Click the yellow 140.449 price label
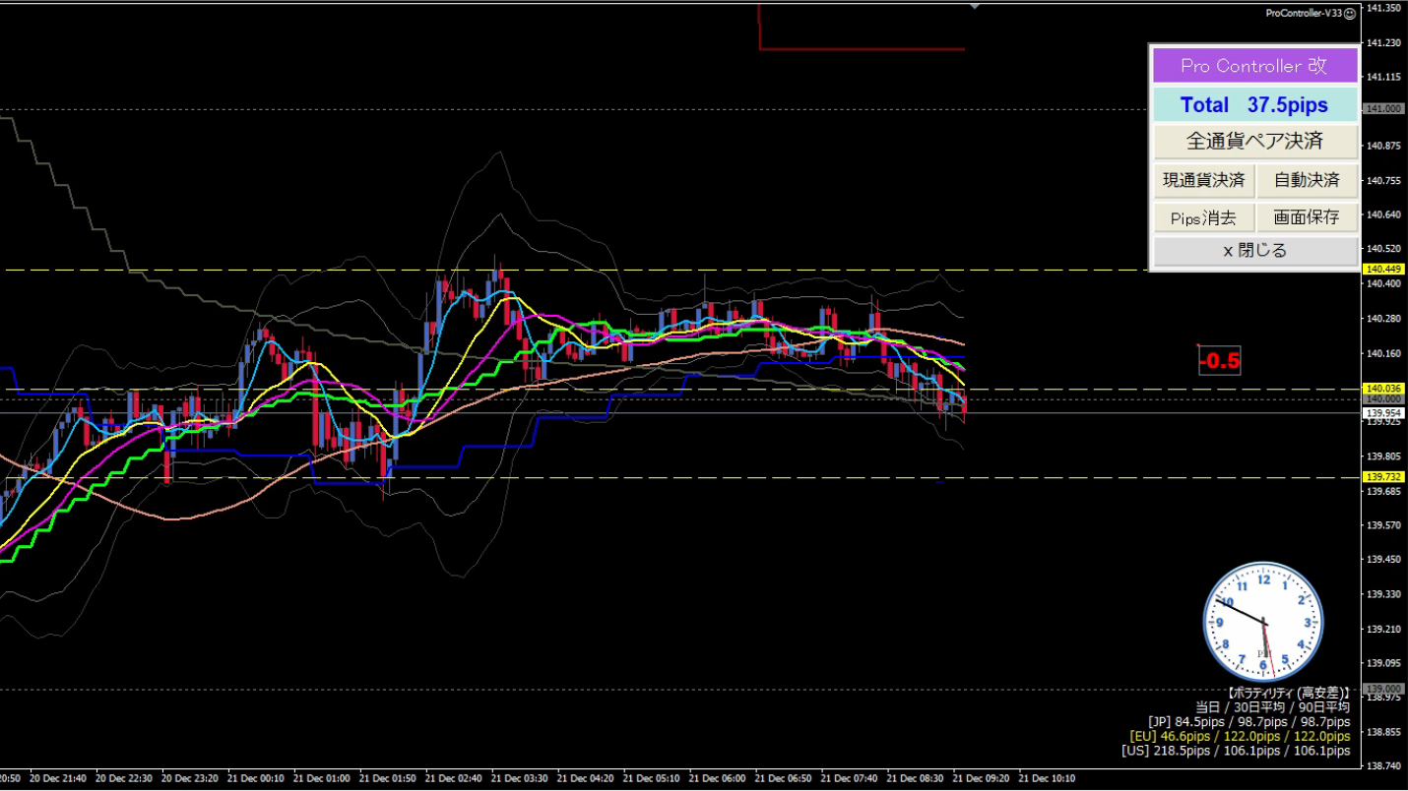 click(x=1381, y=269)
